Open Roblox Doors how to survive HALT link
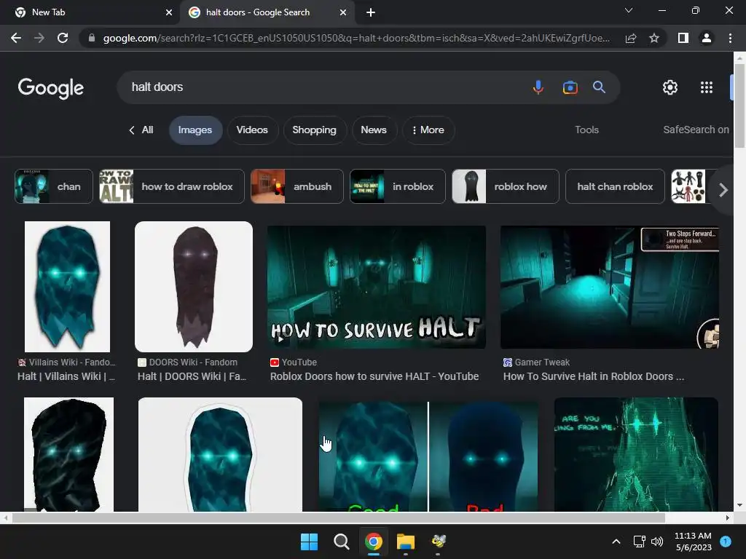The width and height of the screenshot is (746, 559). pyautogui.click(x=374, y=376)
